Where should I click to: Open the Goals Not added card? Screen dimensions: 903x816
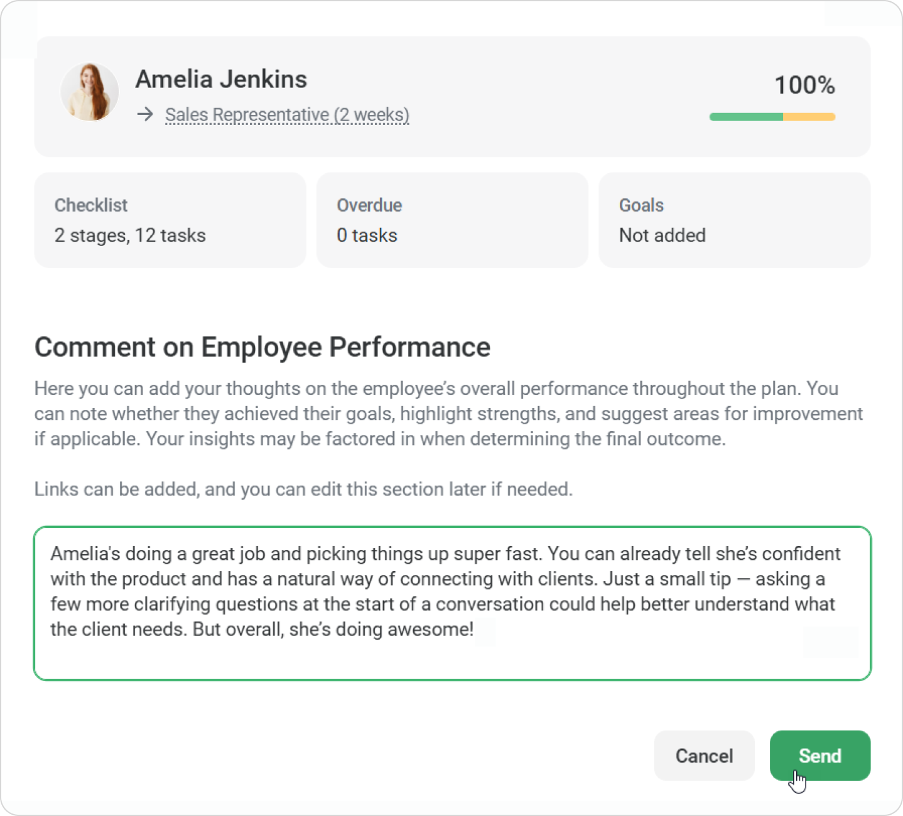(734, 220)
